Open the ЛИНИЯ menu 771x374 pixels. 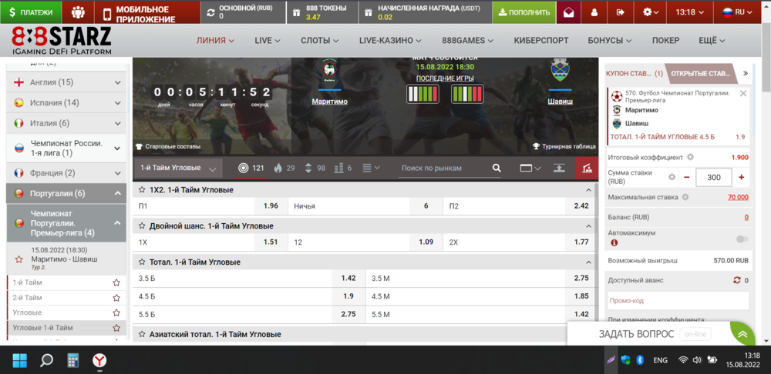pos(215,41)
